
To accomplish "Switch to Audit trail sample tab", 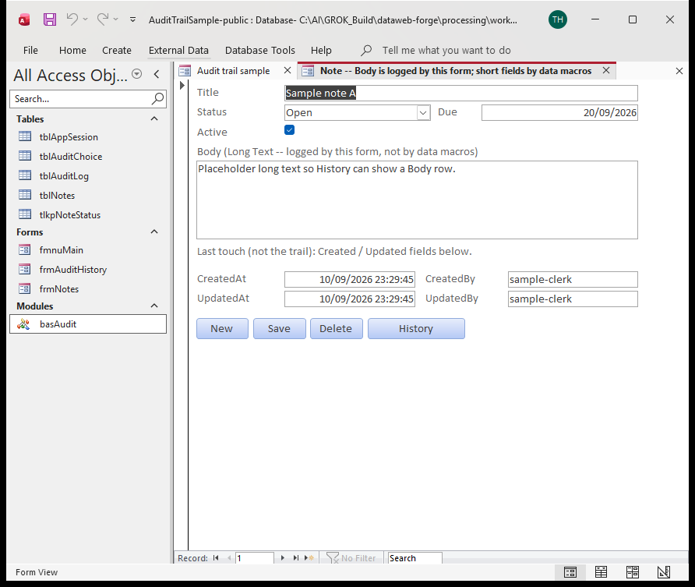I will point(233,71).
